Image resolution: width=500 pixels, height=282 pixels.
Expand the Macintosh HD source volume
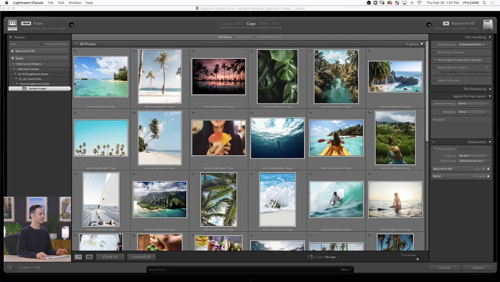click(x=12, y=51)
